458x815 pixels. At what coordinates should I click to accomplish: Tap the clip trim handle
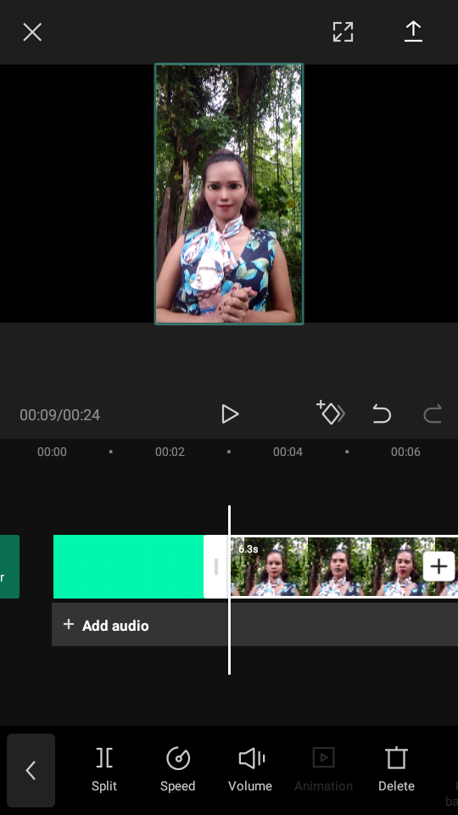[216, 566]
